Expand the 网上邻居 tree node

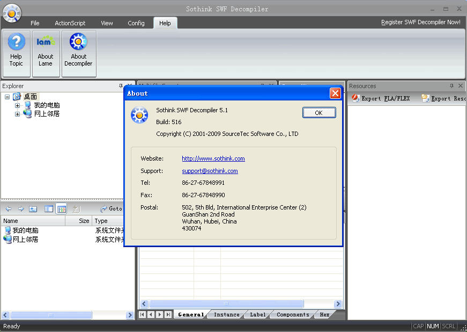pyautogui.click(x=17, y=114)
